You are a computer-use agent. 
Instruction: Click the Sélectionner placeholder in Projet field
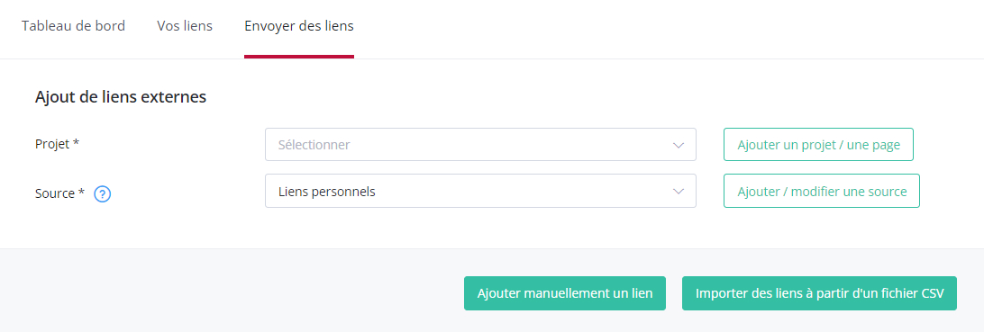coord(314,145)
